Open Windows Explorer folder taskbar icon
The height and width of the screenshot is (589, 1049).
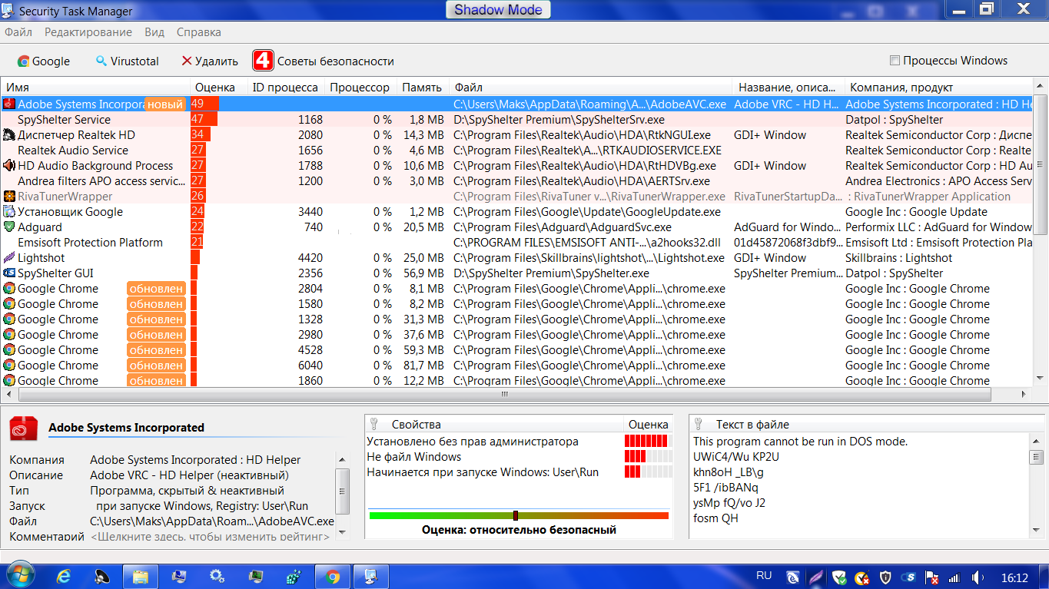point(140,576)
